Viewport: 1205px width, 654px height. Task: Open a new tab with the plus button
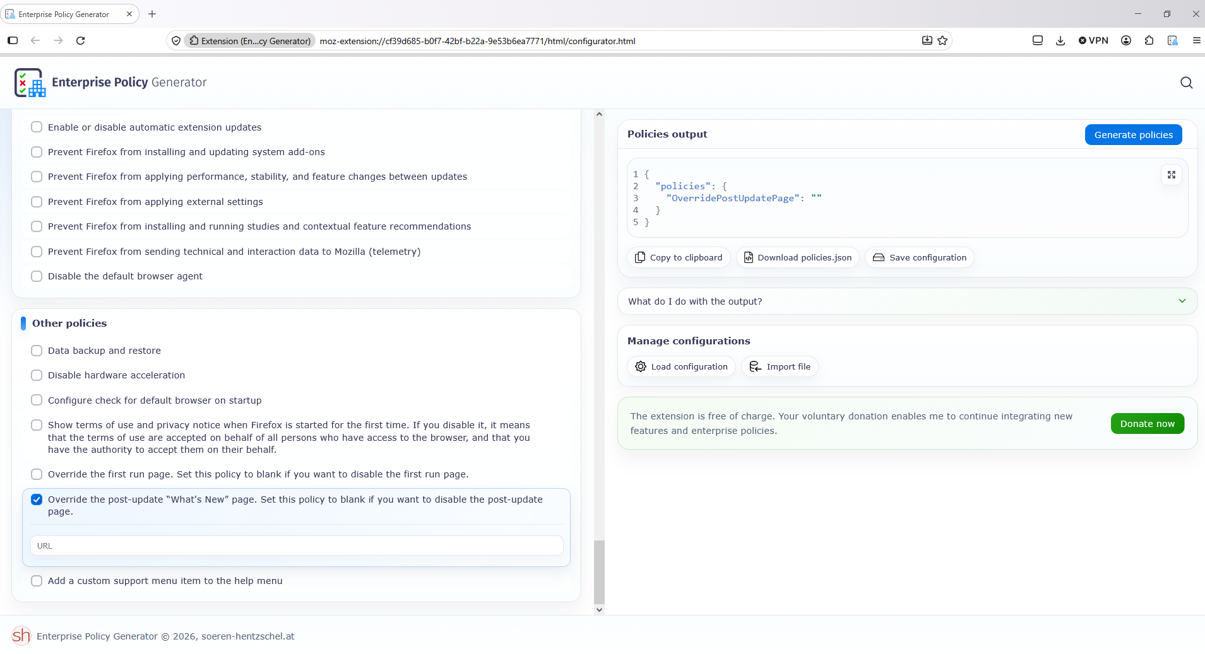pyautogui.click(x=152, y=14)
